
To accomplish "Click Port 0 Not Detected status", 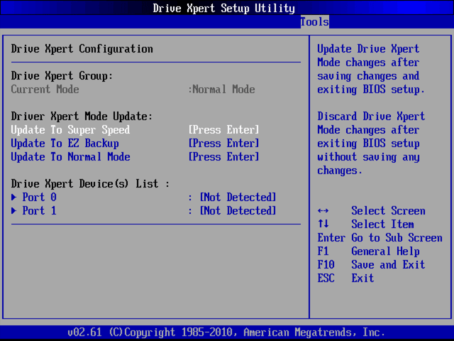I will point(238,197).
